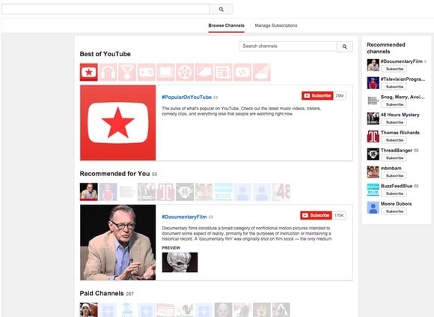Select the open book Education category icon
Screen dimensions: 434x317
(x=165, y=72)
